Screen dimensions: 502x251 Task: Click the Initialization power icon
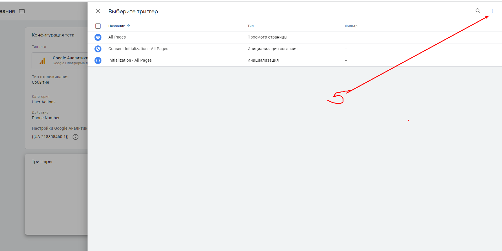click(x=98, y=61)
